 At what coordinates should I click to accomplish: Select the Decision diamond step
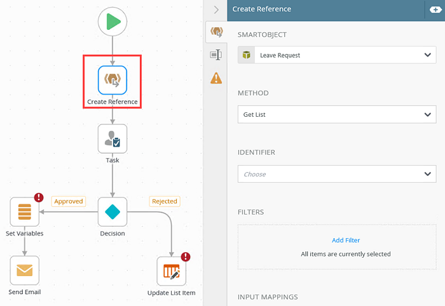(x=113, y=211)
